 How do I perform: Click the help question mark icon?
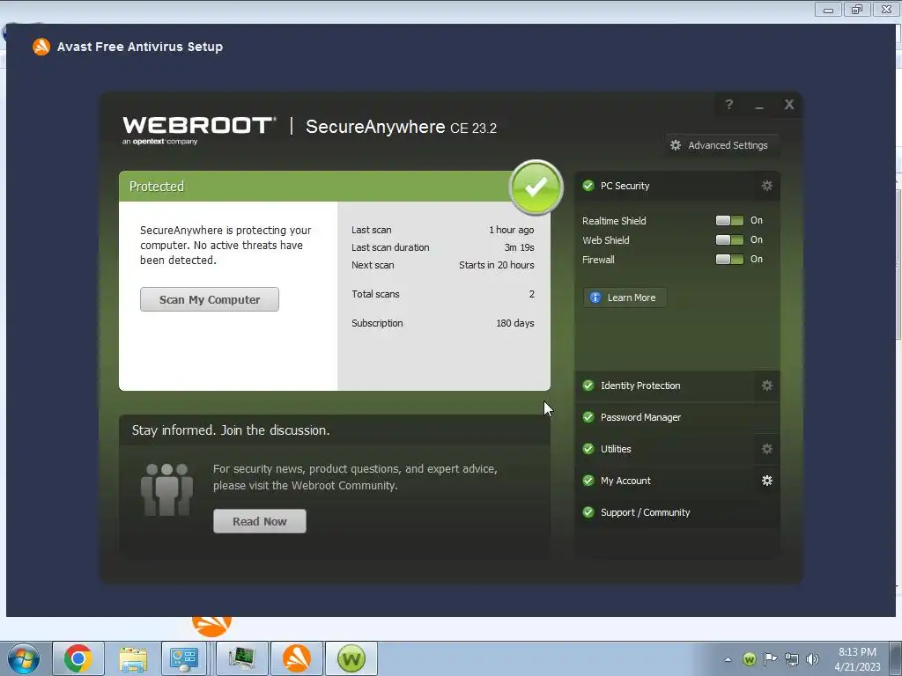[728, 105]
